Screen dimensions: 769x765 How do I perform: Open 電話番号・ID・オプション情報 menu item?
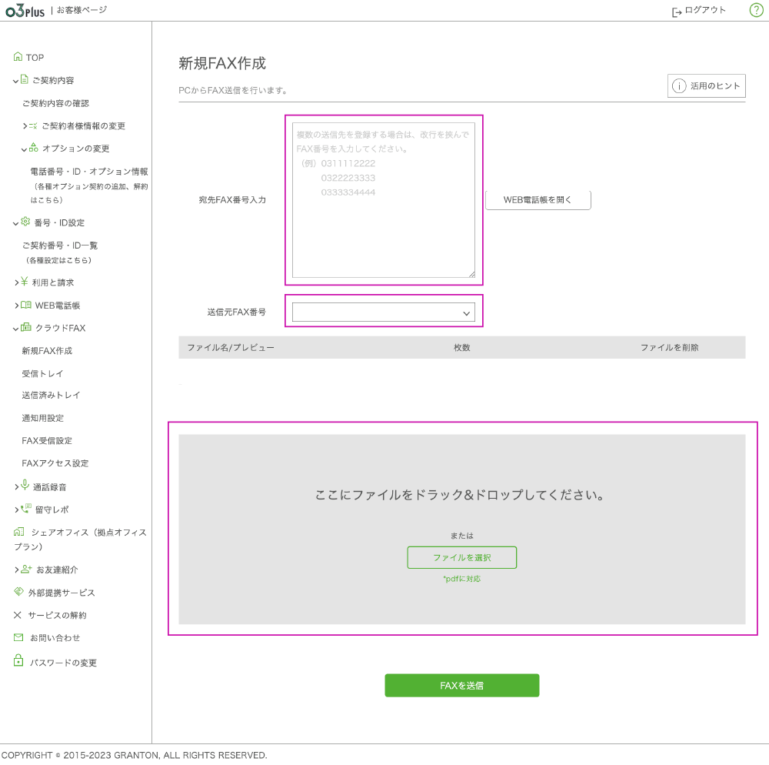[88, 172]
